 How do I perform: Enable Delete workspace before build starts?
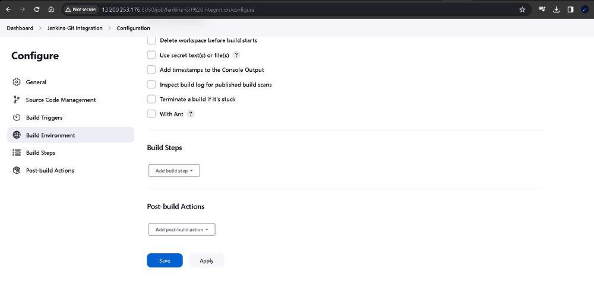[x=151, y=40]
